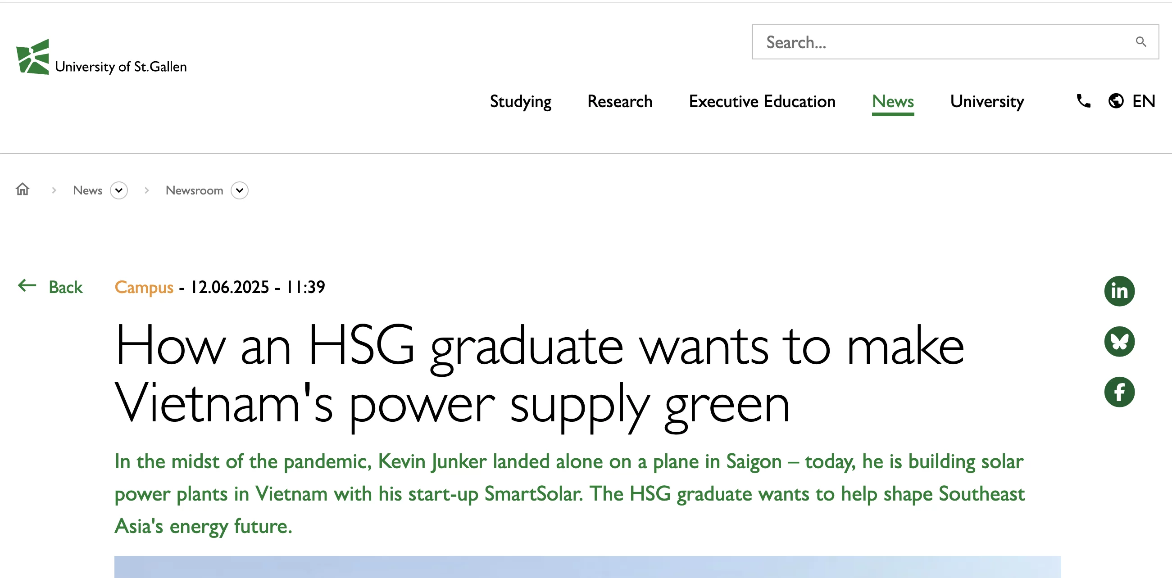
Task: Expand the Newsroom breadcrumb dropdown
Action: click(239, 190)
